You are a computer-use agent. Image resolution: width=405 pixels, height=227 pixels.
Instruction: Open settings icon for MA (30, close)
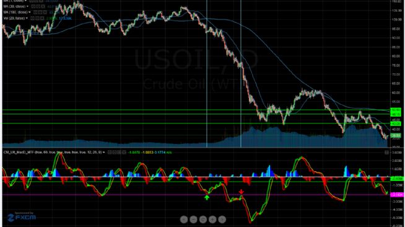(x=38, y=6)
